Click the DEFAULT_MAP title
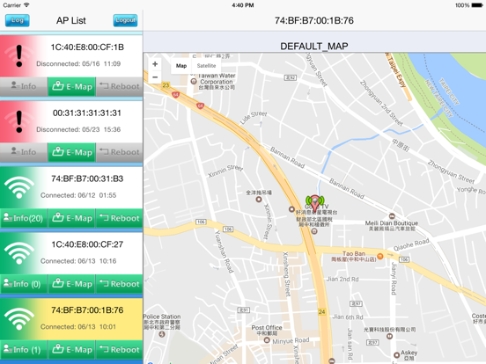 pyautogui.click(x=314, y=46)
